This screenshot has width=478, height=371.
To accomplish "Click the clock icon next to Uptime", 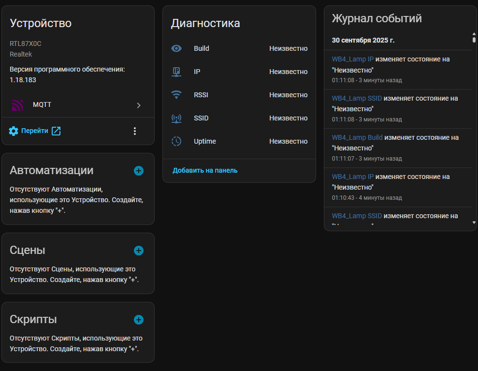I will pos(177,141).
